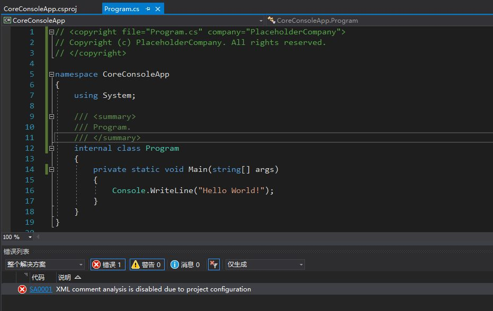This screenshot has width=493, height=311.
Task: Sort by the 说明 column header
Action: pyautogui.click(x=65, y=277)
